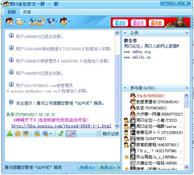Click www.zklife.cn in announcement
This screenshot has width=194, height=175.
pos(137,57)
